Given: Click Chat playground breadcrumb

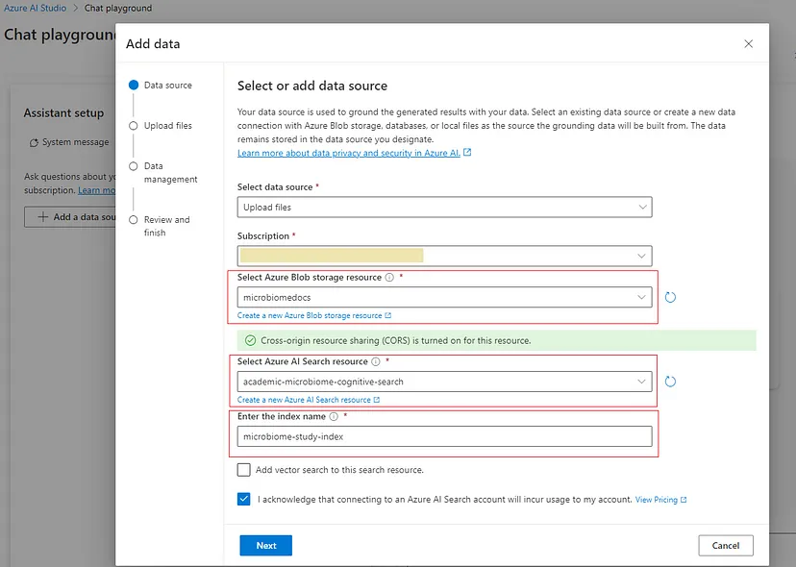Looking at the screenshot, I should tap(118, 8).
